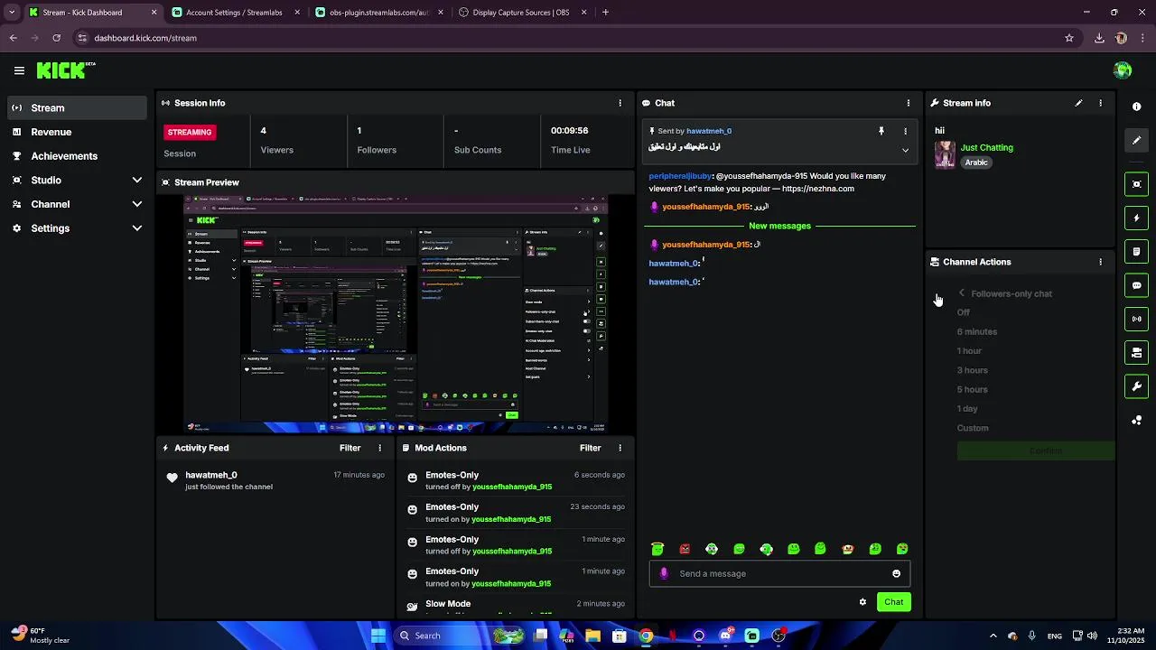Toggle the lightning Activity Feed panel
The width and height of the screenshot is (1156, 650).
pyautogui.click(x=1136, y=218)
